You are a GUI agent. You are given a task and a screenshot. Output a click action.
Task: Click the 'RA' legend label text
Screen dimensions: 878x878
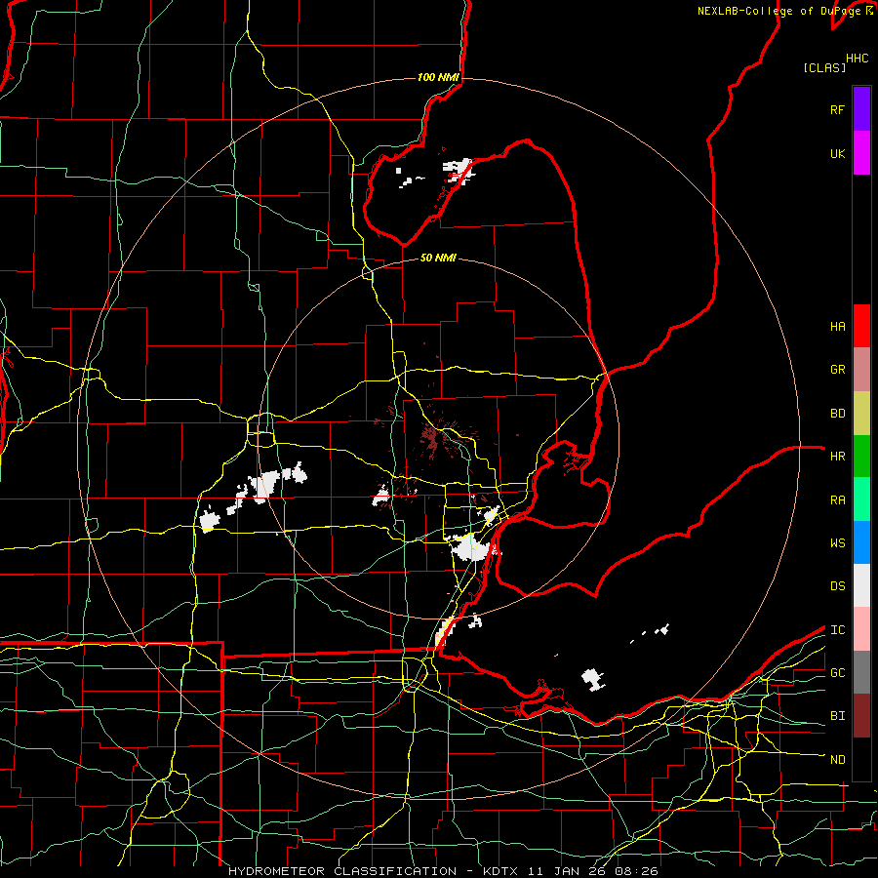pos(837,500)
